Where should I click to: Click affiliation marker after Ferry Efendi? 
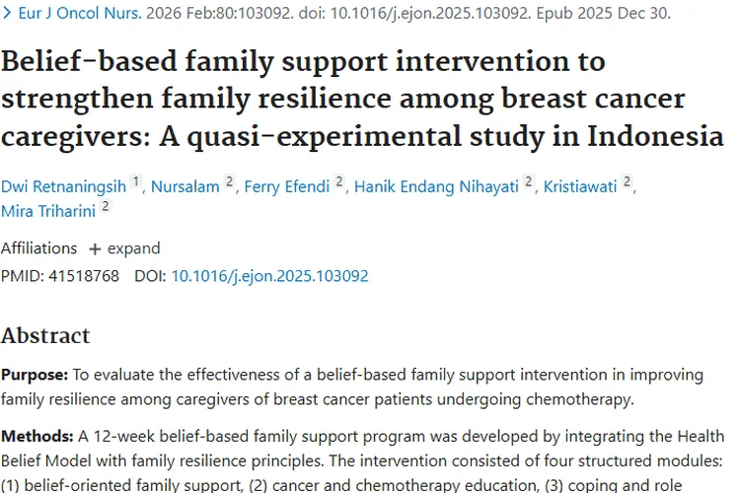tap(338, 182)
